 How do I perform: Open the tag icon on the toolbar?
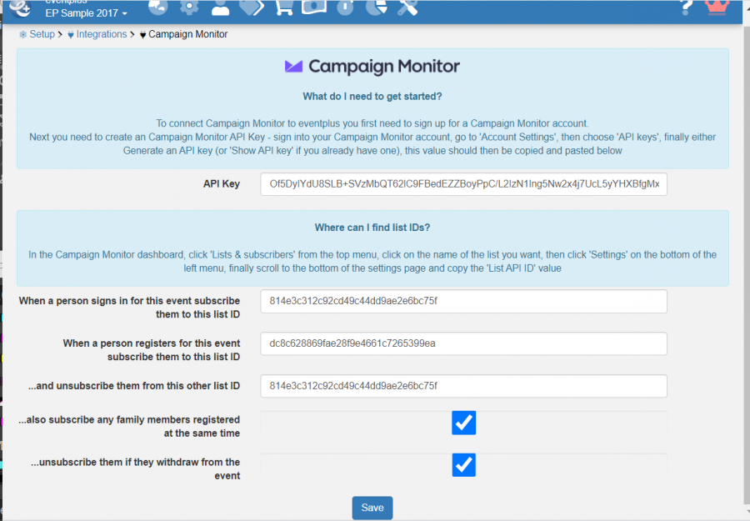(x=249, y=8)
